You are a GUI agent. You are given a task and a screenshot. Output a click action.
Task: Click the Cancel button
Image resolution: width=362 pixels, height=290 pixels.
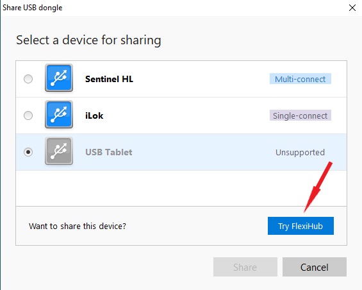(x=315, y=267)
